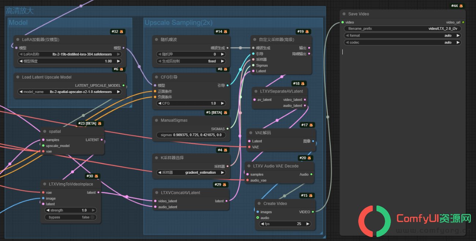Increase 随机种 seed with the right arrow

point(222,54)
